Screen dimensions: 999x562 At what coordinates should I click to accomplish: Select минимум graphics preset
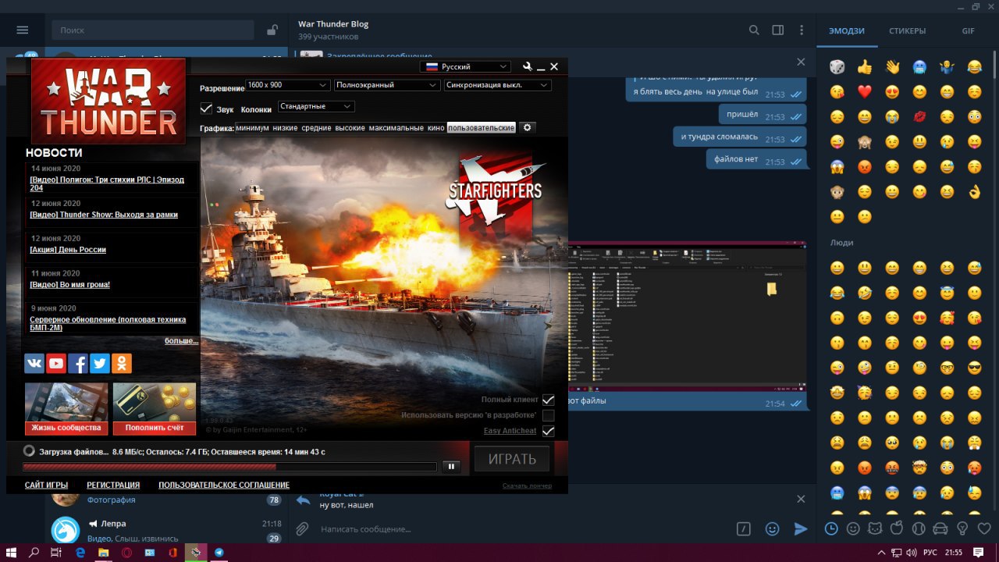252,127
